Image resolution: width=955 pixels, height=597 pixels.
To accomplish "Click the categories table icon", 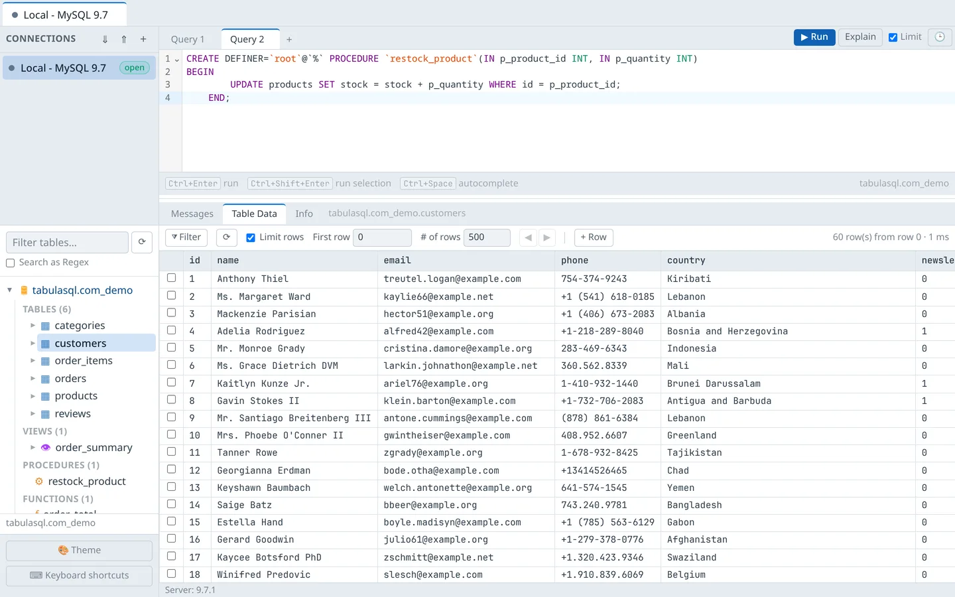I will pos(45,326).
